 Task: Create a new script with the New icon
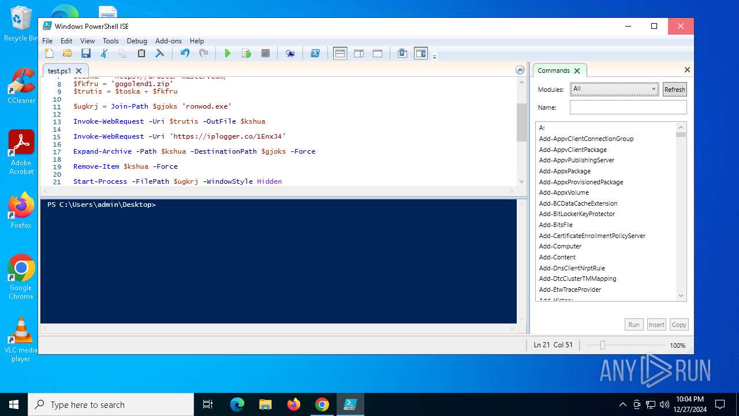(49, 53)
